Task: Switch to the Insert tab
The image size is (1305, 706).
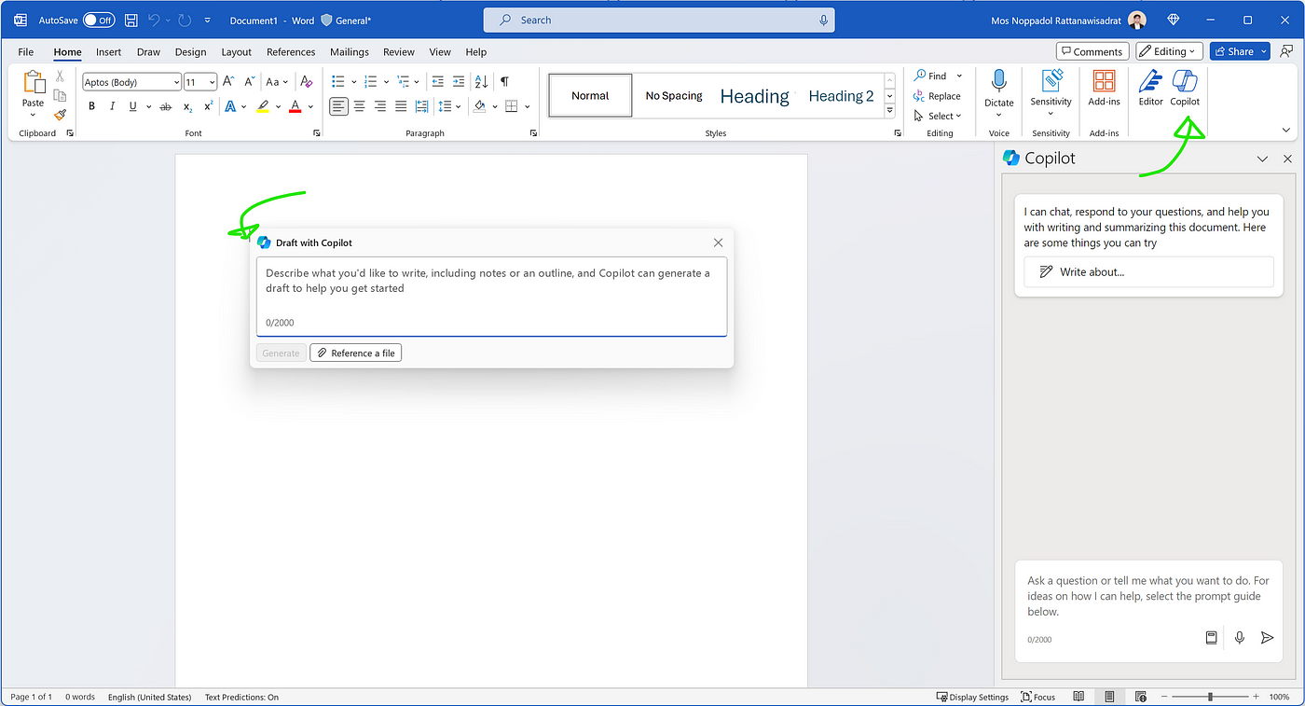Action: tap(108, 52)
